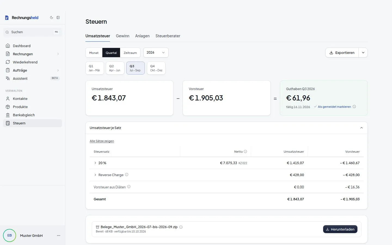The width and height of the screenshot is (392, 245).
Task: Download the Belege zip via Herunterladen
Action: [x=340, y=229]
